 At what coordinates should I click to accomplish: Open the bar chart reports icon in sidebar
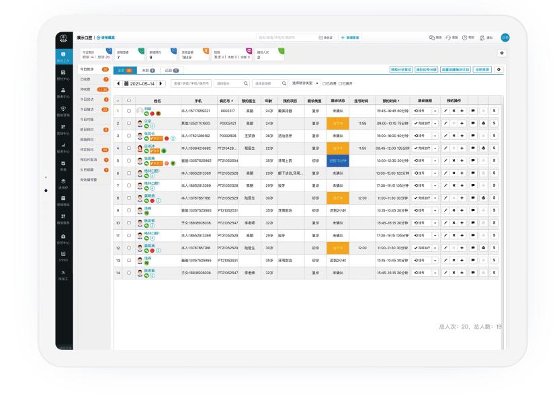[x=63, y=145]
